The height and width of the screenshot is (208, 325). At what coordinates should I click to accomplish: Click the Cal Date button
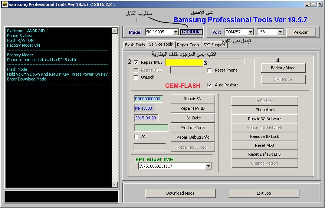(193, 118)
